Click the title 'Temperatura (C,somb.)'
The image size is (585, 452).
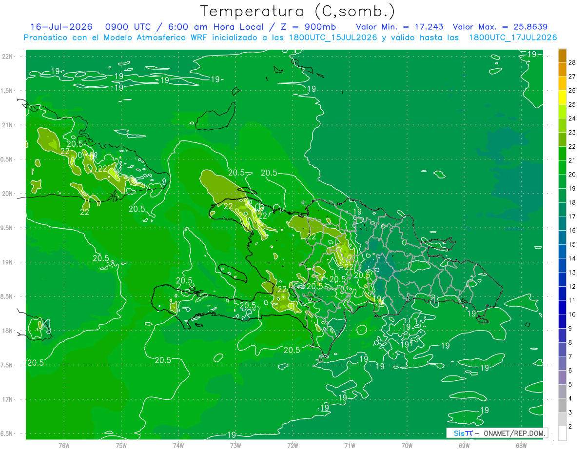coord(298,12)
